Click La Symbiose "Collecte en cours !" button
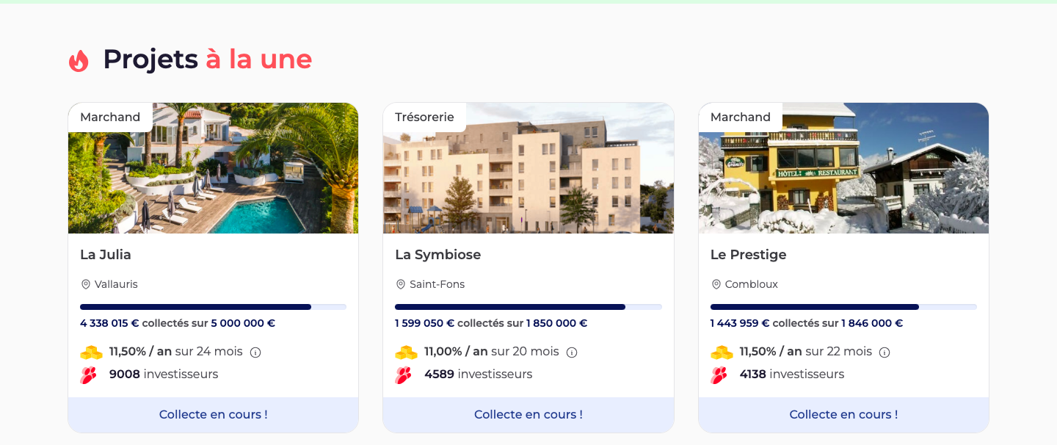The height and width of the screenshot is (445, 1057). point(528,415)
